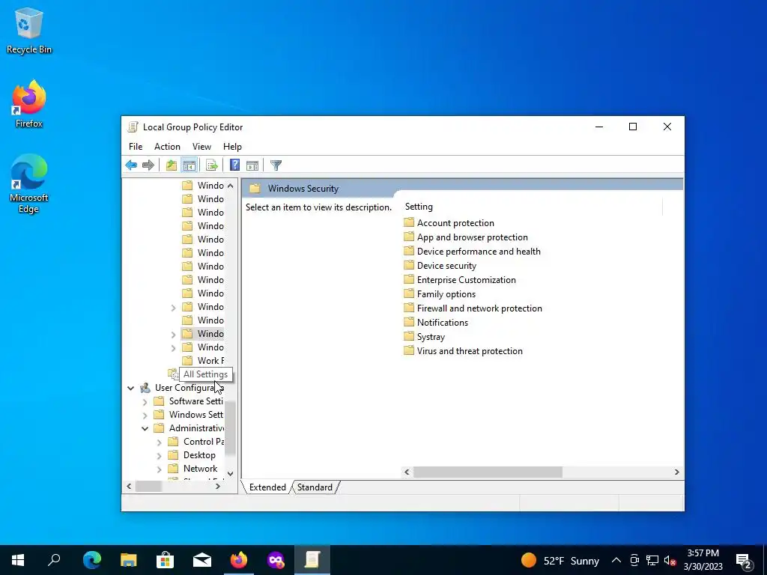Select the Work Folders tree item
This screenshot has height=575, width=767.
click(204, 361)
